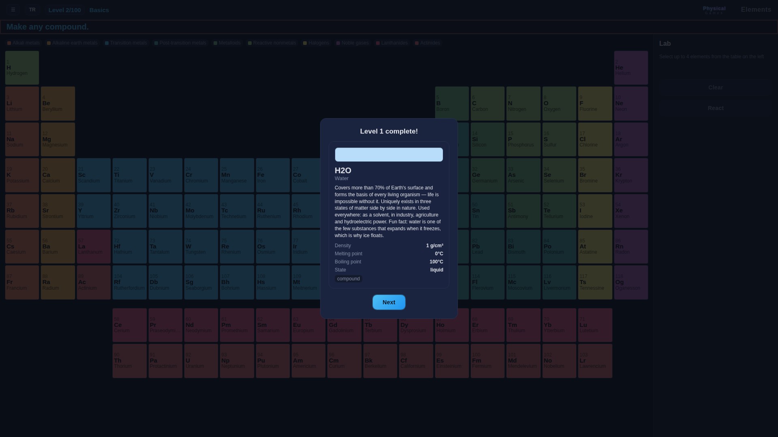Select the Iron element tile

(x=273, y=175)
